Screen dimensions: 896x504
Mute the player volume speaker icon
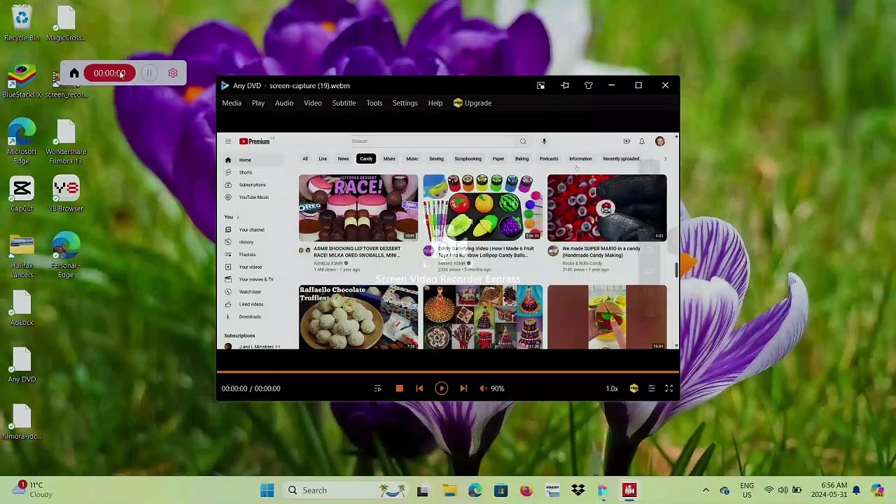pyautogui.click(x=483, y=388)
